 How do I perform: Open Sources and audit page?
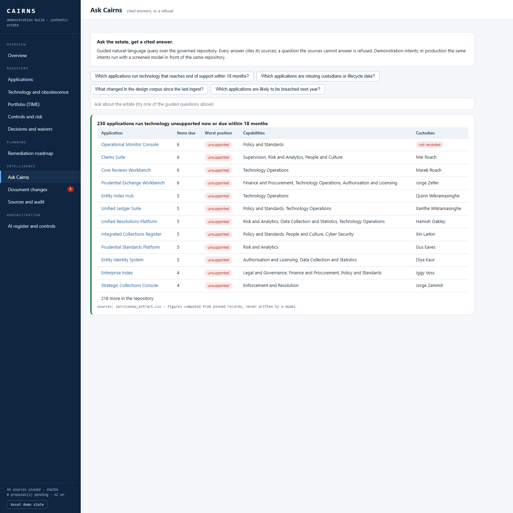[40, 202]
